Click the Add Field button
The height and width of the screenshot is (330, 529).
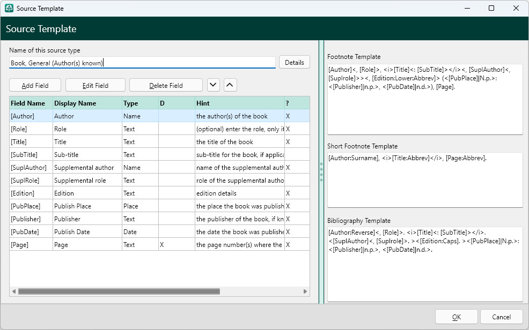(35, 85)
